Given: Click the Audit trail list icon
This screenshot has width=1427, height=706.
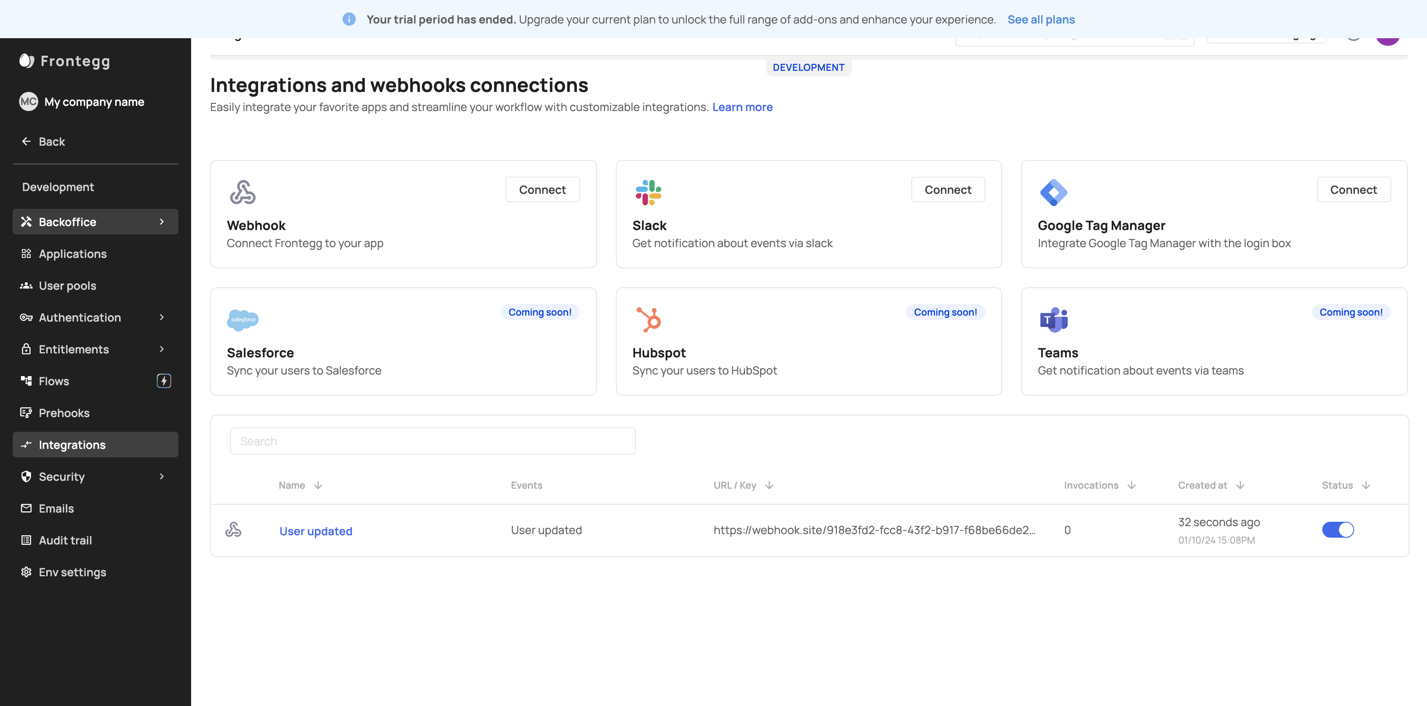Looking at the screenshot, I should pos(26,540).
